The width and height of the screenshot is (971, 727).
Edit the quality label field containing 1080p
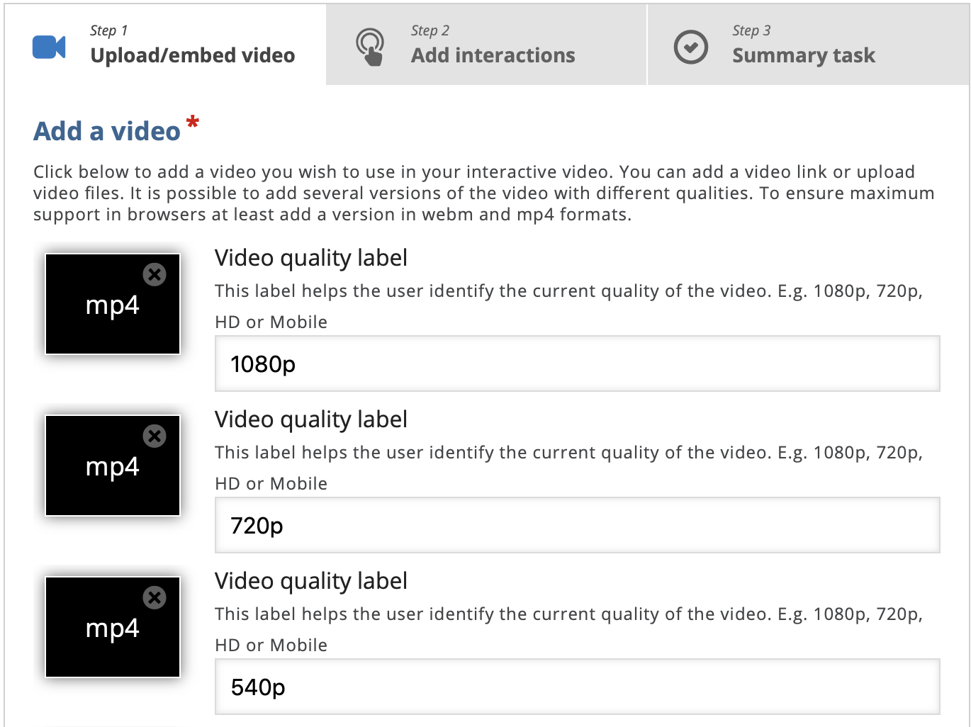tap(578, 363)
